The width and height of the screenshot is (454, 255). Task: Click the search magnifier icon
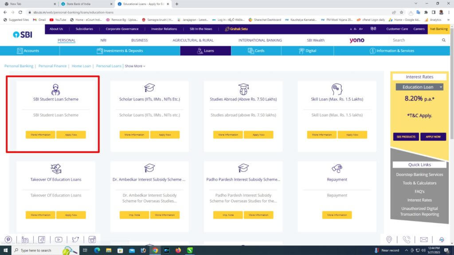pyautogui.click(x=443, y=40)
